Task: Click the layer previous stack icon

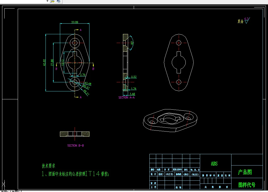Action: tap(58, 1)
